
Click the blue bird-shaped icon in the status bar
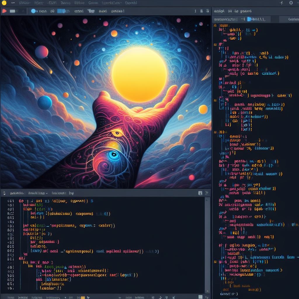[88, 297]
